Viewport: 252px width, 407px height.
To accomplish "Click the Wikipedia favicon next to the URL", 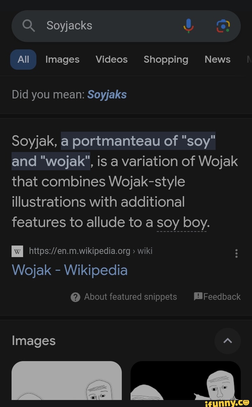I will pos(17,251).
